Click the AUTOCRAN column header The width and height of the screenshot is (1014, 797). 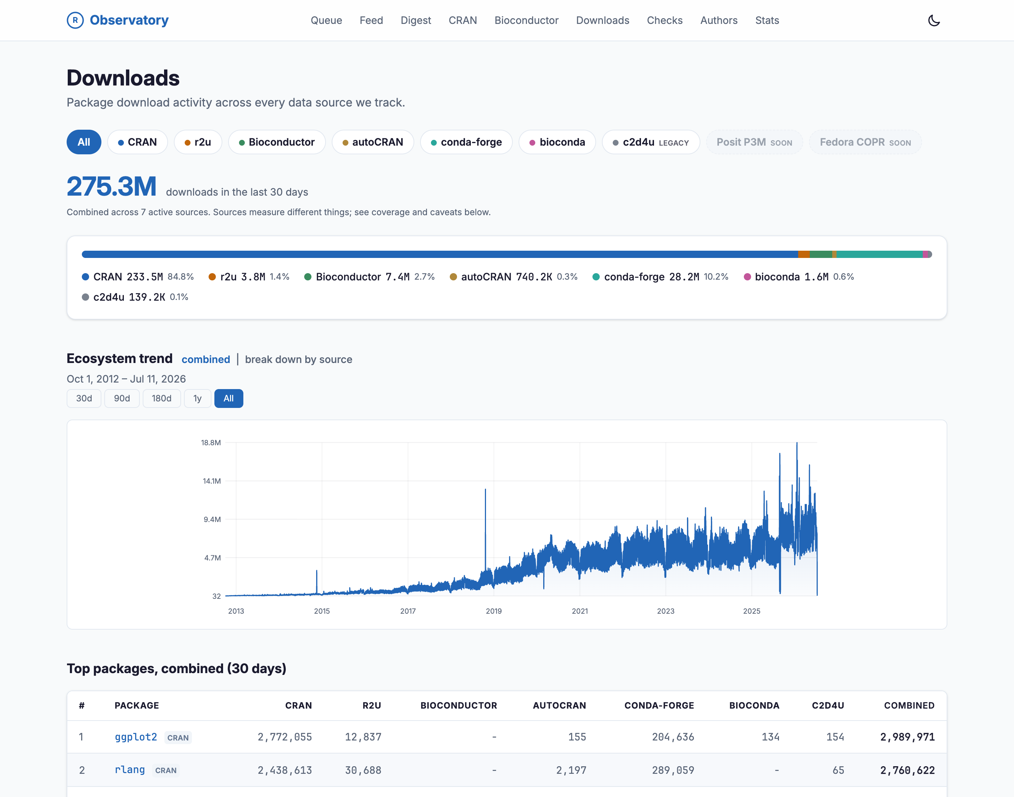[x=559, y=706]
